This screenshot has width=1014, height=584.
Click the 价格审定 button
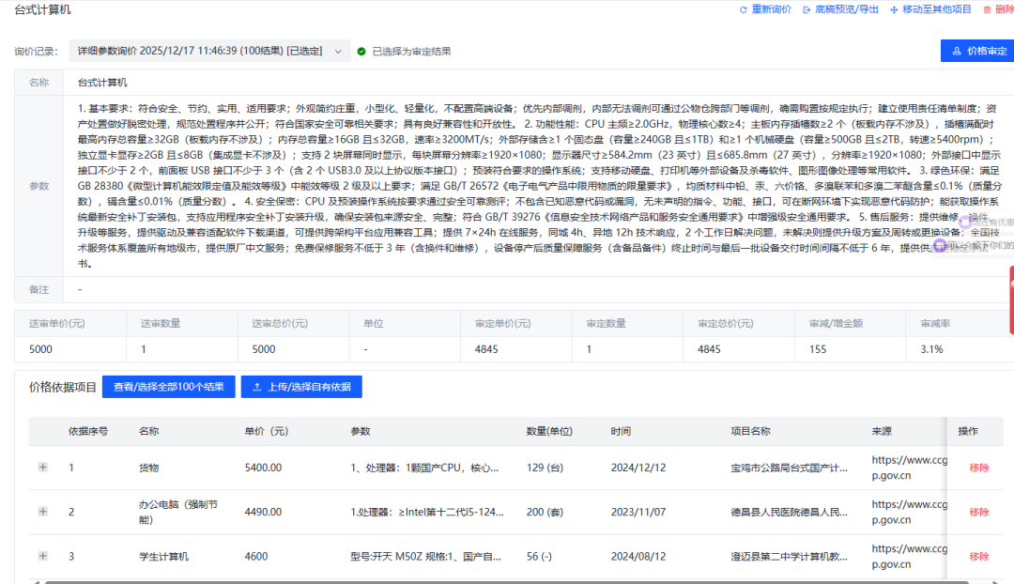pyautogui.click(x=976, y=52)
